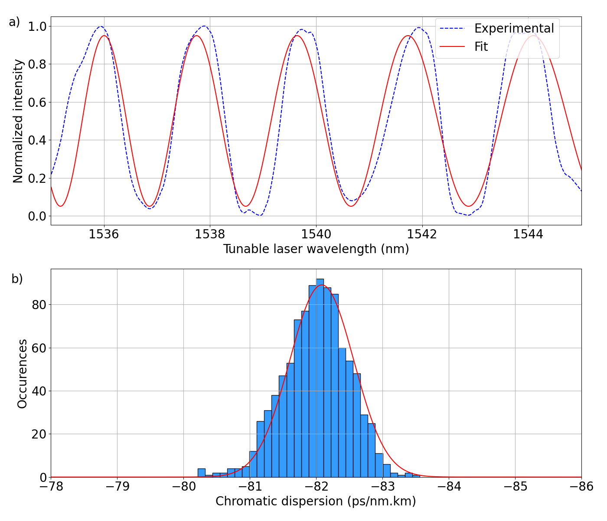Click the −83 dispersion tick label

pos(382,486)
